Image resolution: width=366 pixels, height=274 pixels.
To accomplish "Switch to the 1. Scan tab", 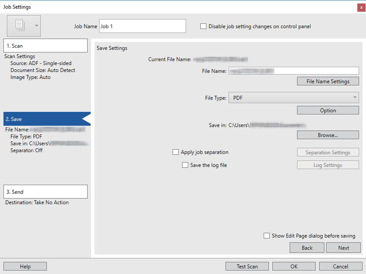I will (46, 46).
